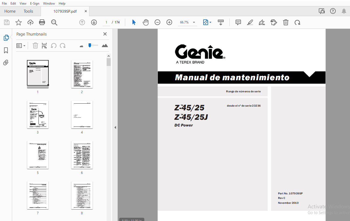This screenshot has width=350, height=221.
Task: Open the Edit menu
Action: [13, 3]
